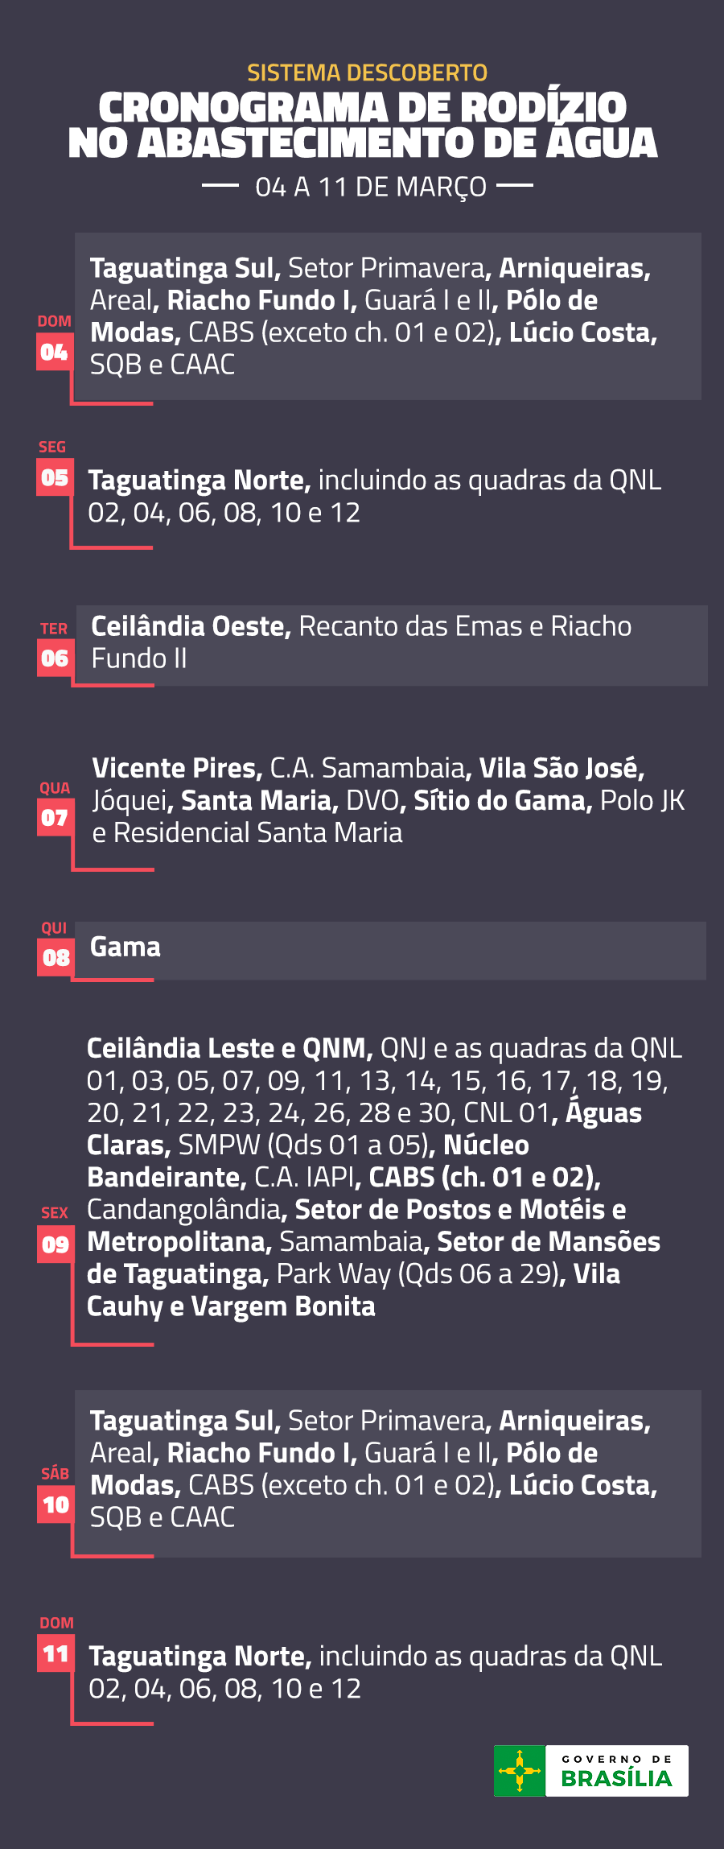Click the Vicente Pires text line
Screen dimensions: 724x1849
click(368, 768)
